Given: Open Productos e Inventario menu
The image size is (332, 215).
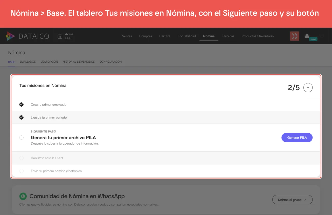Looking at the screenshot, I should pos(258,36).
